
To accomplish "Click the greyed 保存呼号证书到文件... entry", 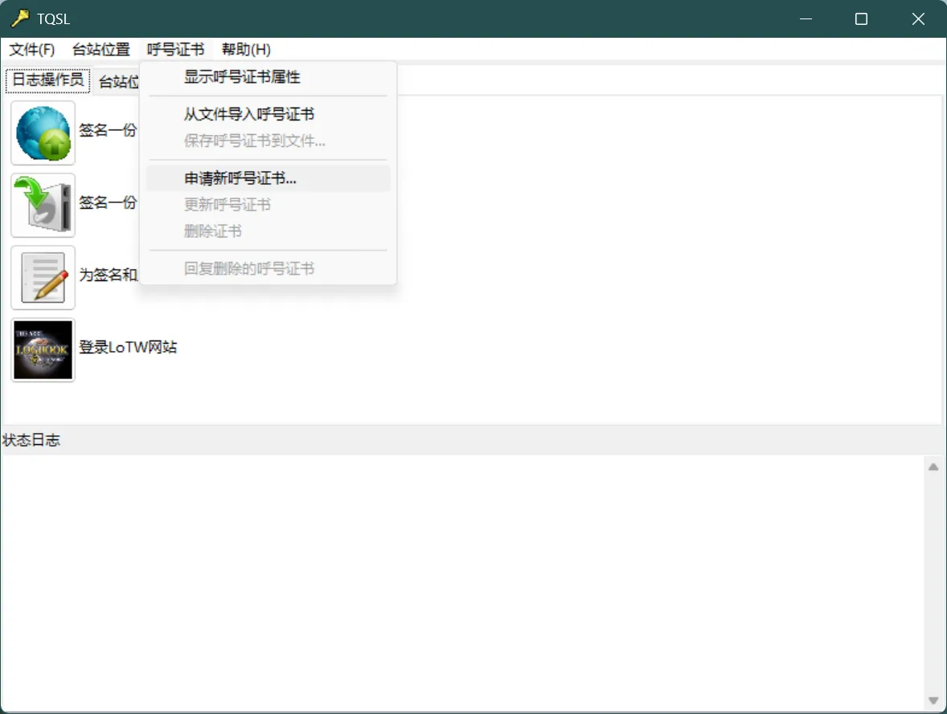I will coord(254,141).
